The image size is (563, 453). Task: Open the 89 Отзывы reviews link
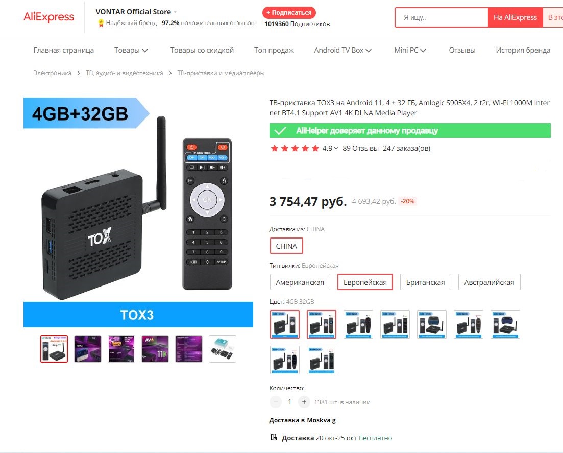coord(360,148)
